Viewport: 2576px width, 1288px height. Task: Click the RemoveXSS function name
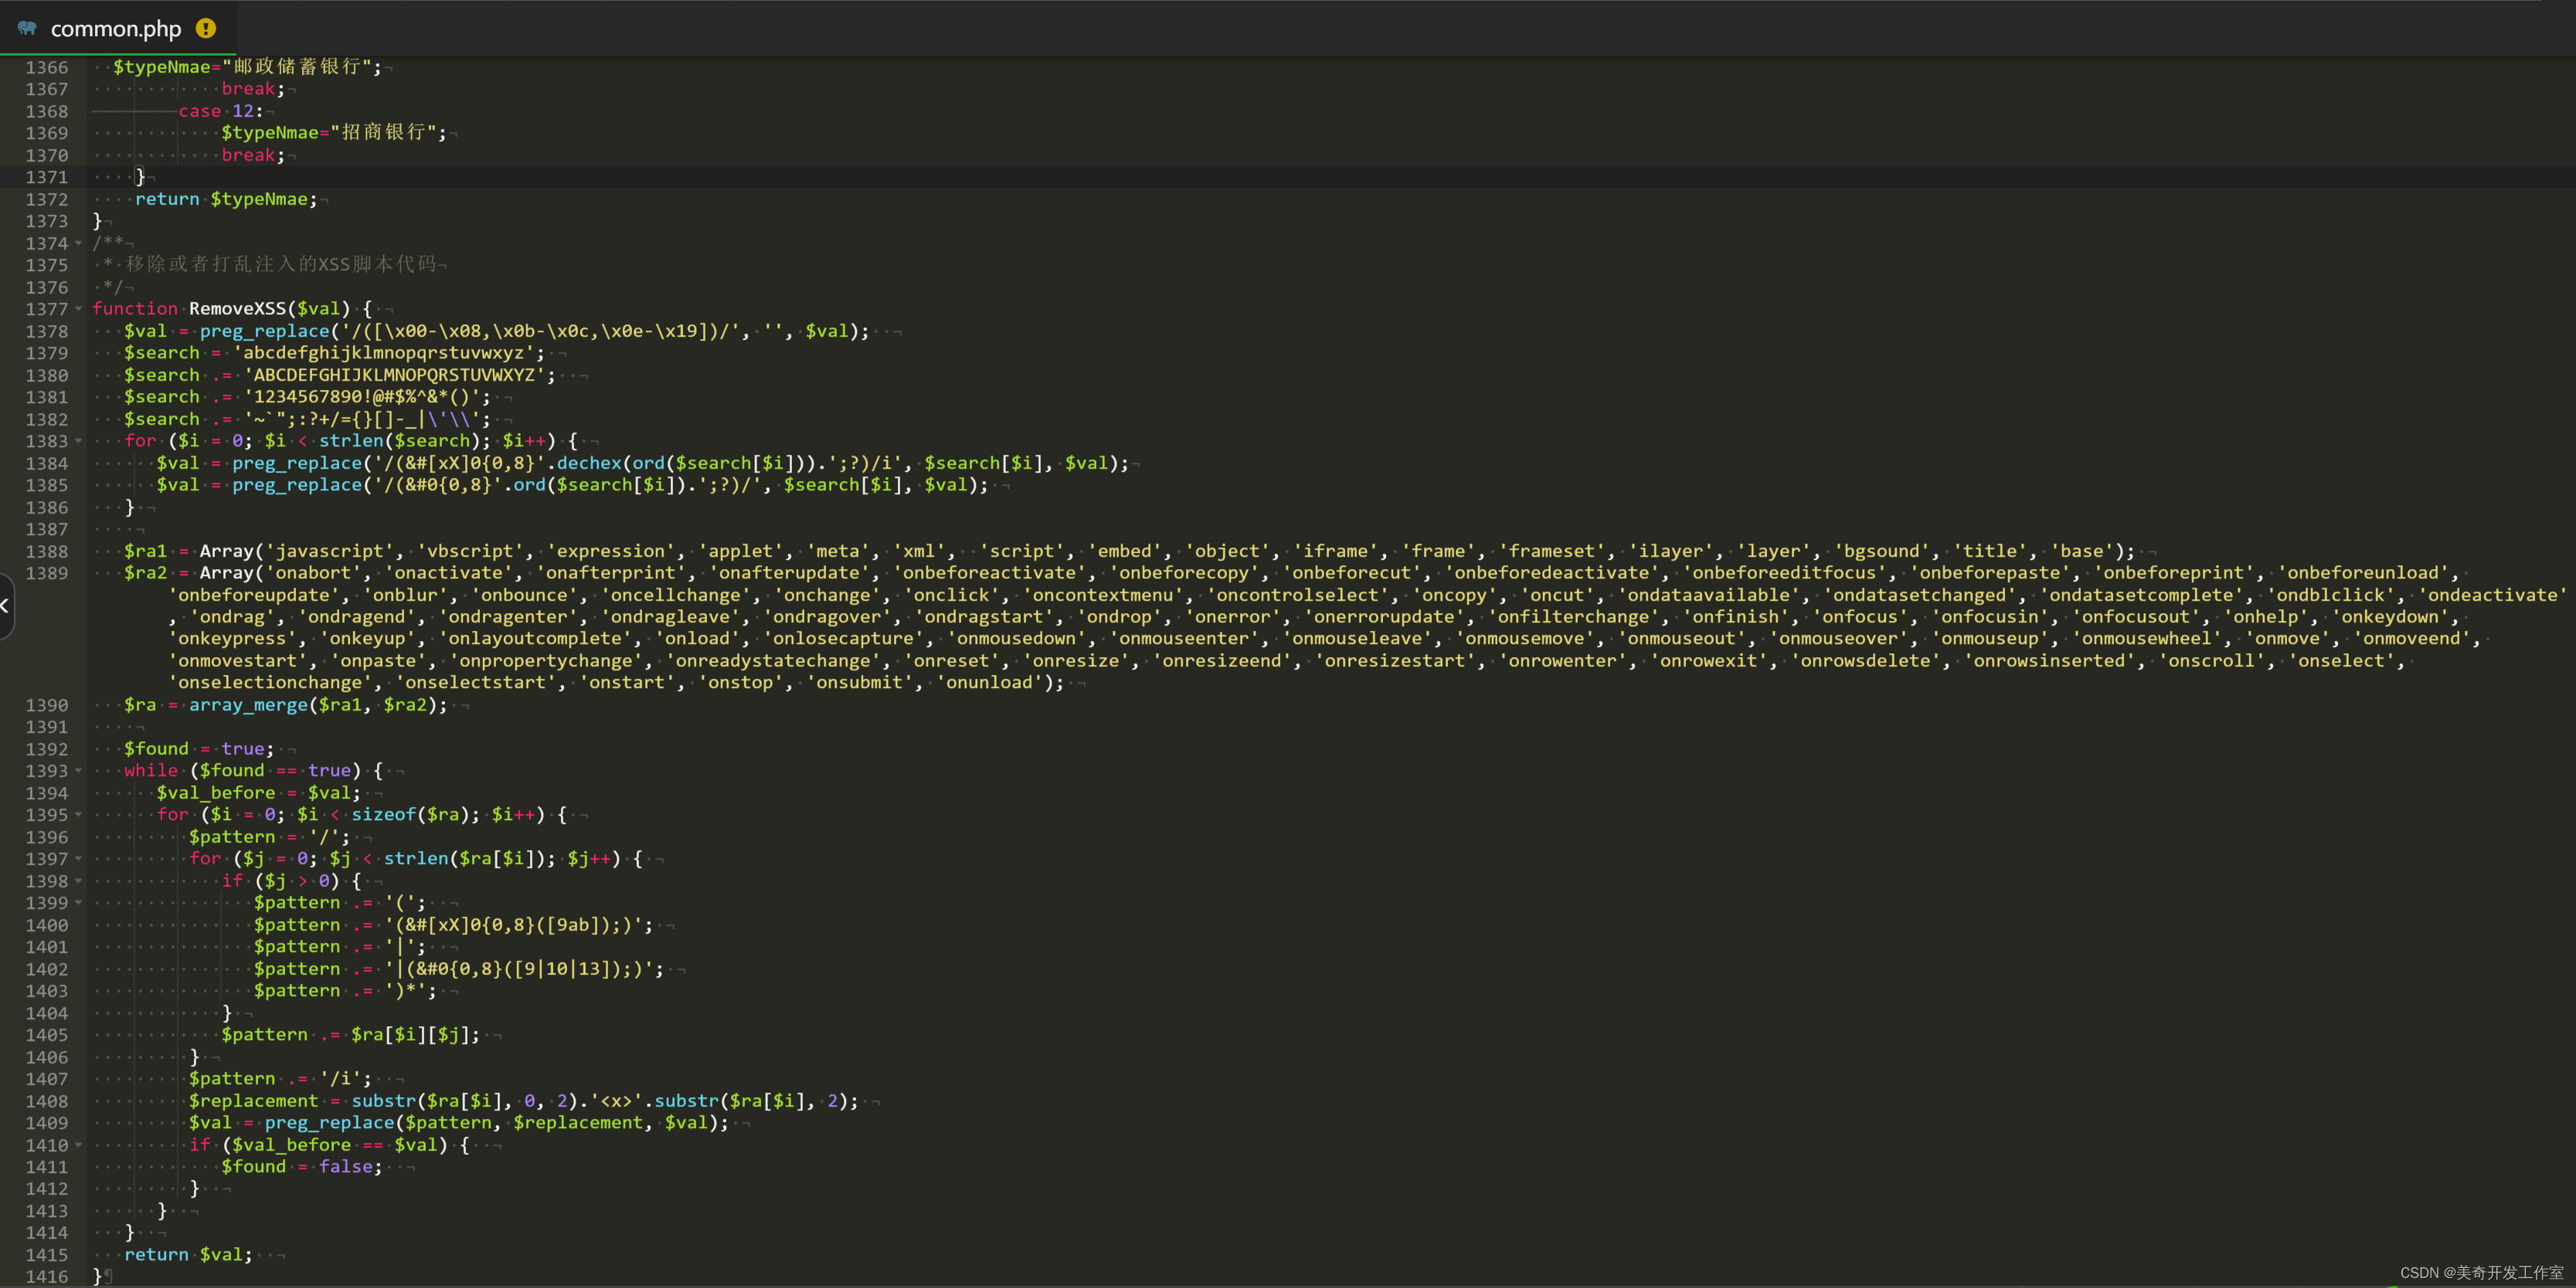coord(237,309)
